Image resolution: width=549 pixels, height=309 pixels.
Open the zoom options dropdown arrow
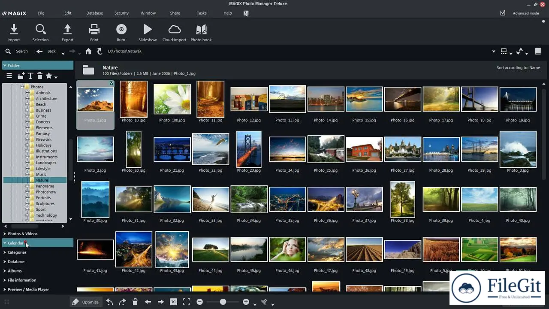pyautogui.click(x=255, y=304)
